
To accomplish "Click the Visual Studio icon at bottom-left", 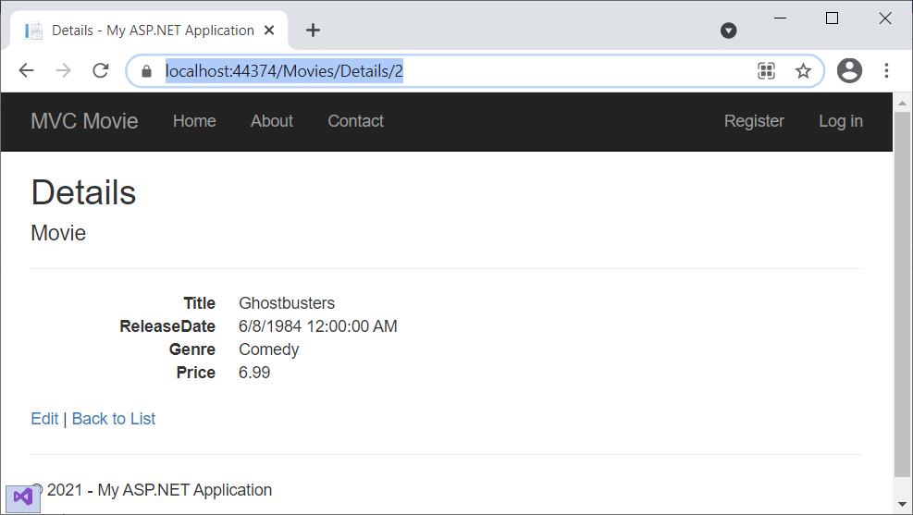I will (x=23, y=497).
